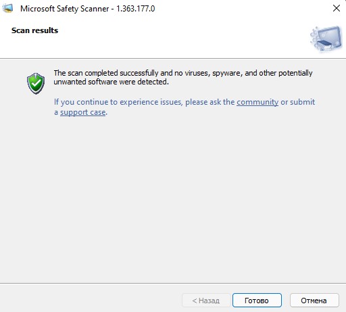Click the 'unwanted software were detected' line
Screen dimensions: 346x312
click(x=111, y=82)
